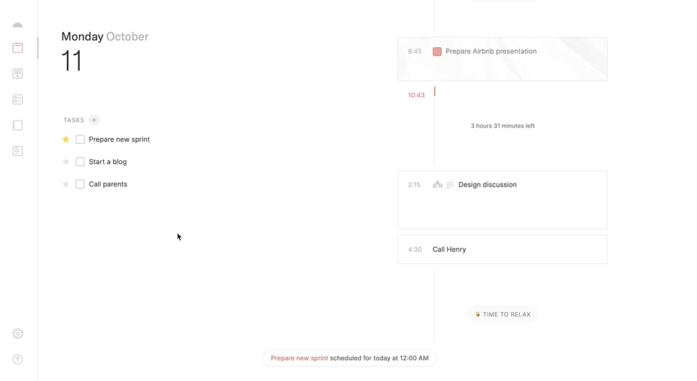Click the notes icon on Design discussion
Image resolution: width=697 pixels, height=381 pixels.
[x=449, y=185]
